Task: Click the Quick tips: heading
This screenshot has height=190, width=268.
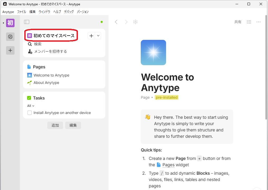Action: [x=152, y=150]
